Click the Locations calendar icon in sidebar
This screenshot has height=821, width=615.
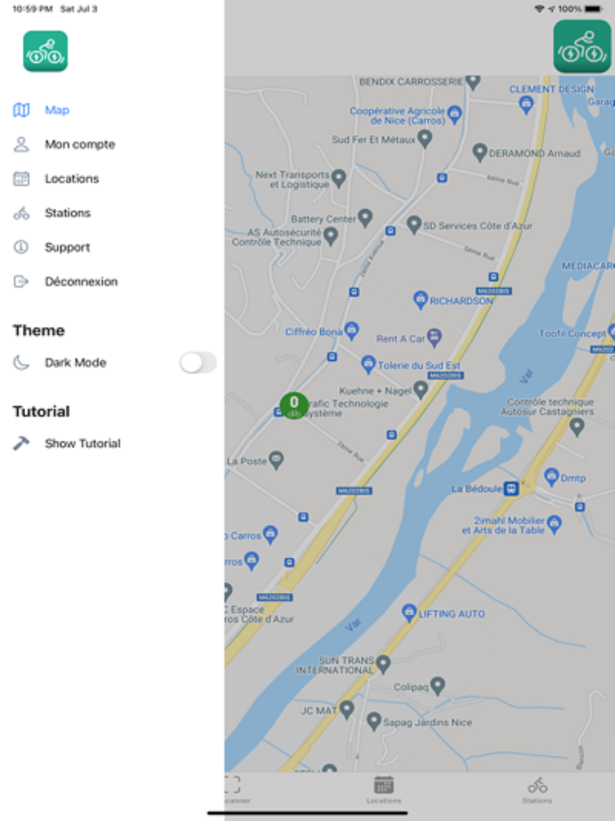click(x=22, y=178)
